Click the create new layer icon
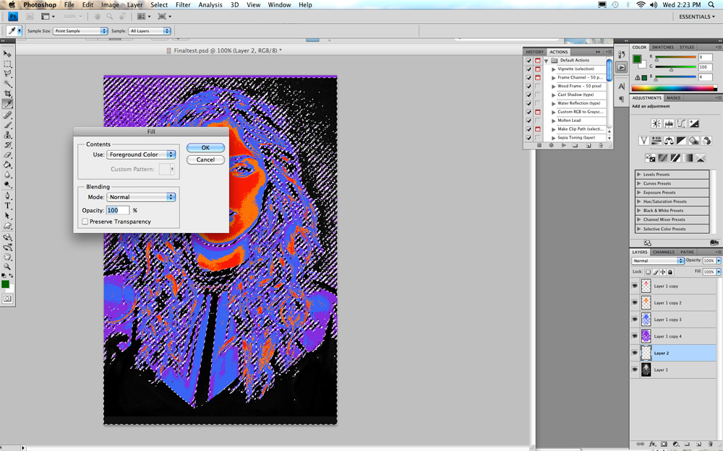Viewport: 723px width, 451px height. point(698,444)
